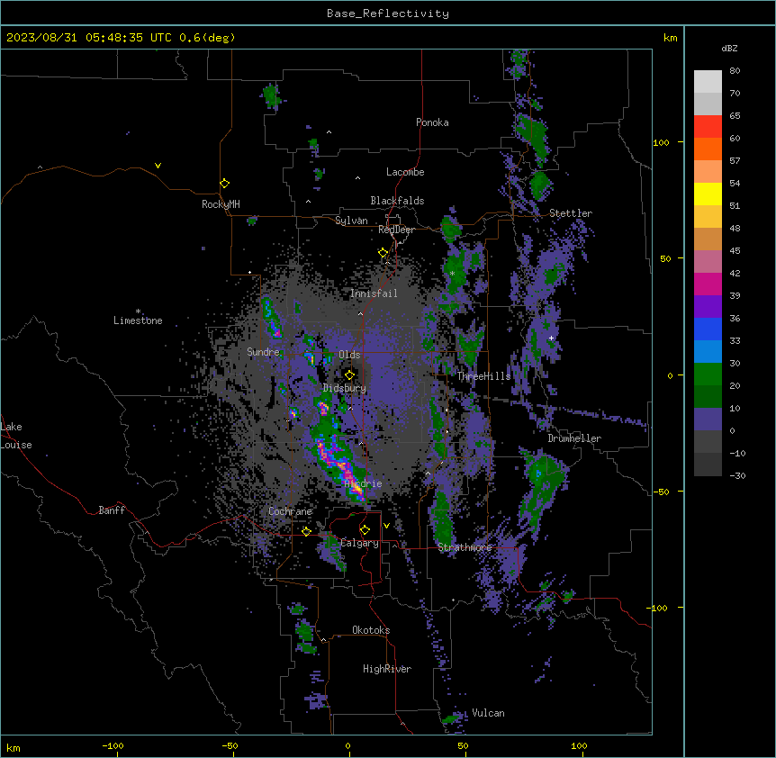Click the yellow diamond marker above RockyMH
This screenshot has height=758, width=776.
[x=225, y=184]
